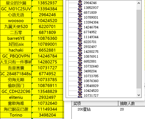Click the 奖项 column header

[x=95, y=103]
